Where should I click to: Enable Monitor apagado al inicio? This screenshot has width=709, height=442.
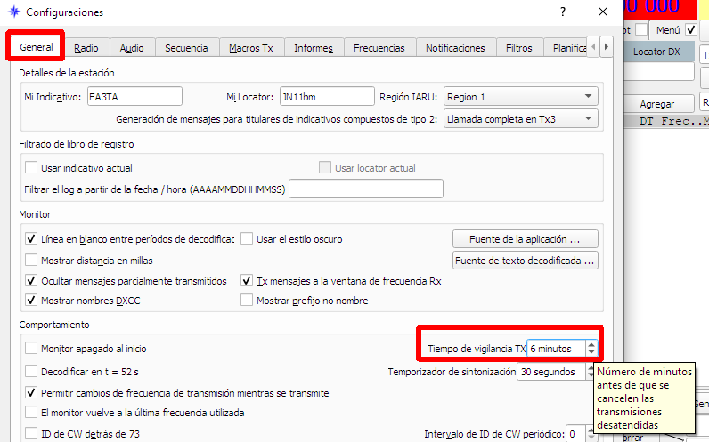pos(32,350)
